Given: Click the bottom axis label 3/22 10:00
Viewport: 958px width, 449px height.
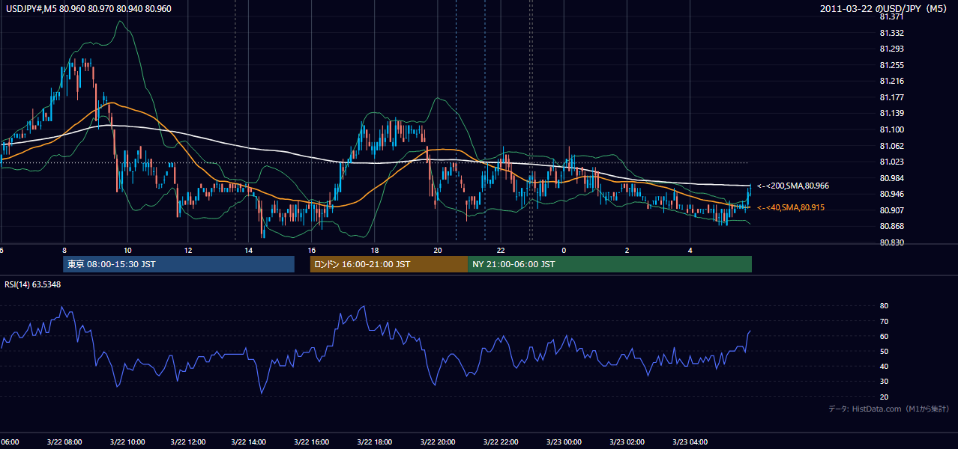Looking at the screenshot, I should (x=127, y=442).
